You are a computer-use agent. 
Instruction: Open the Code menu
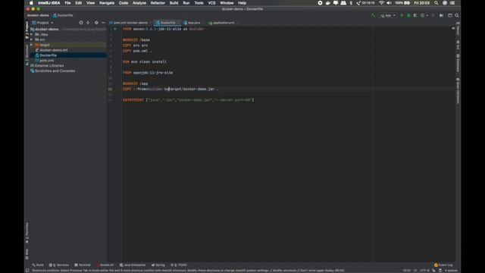pos(124,3)
